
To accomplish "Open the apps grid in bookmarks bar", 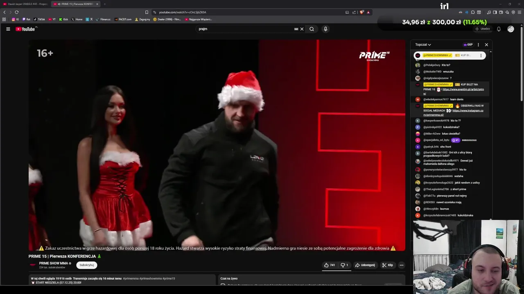I will point(4,19).
